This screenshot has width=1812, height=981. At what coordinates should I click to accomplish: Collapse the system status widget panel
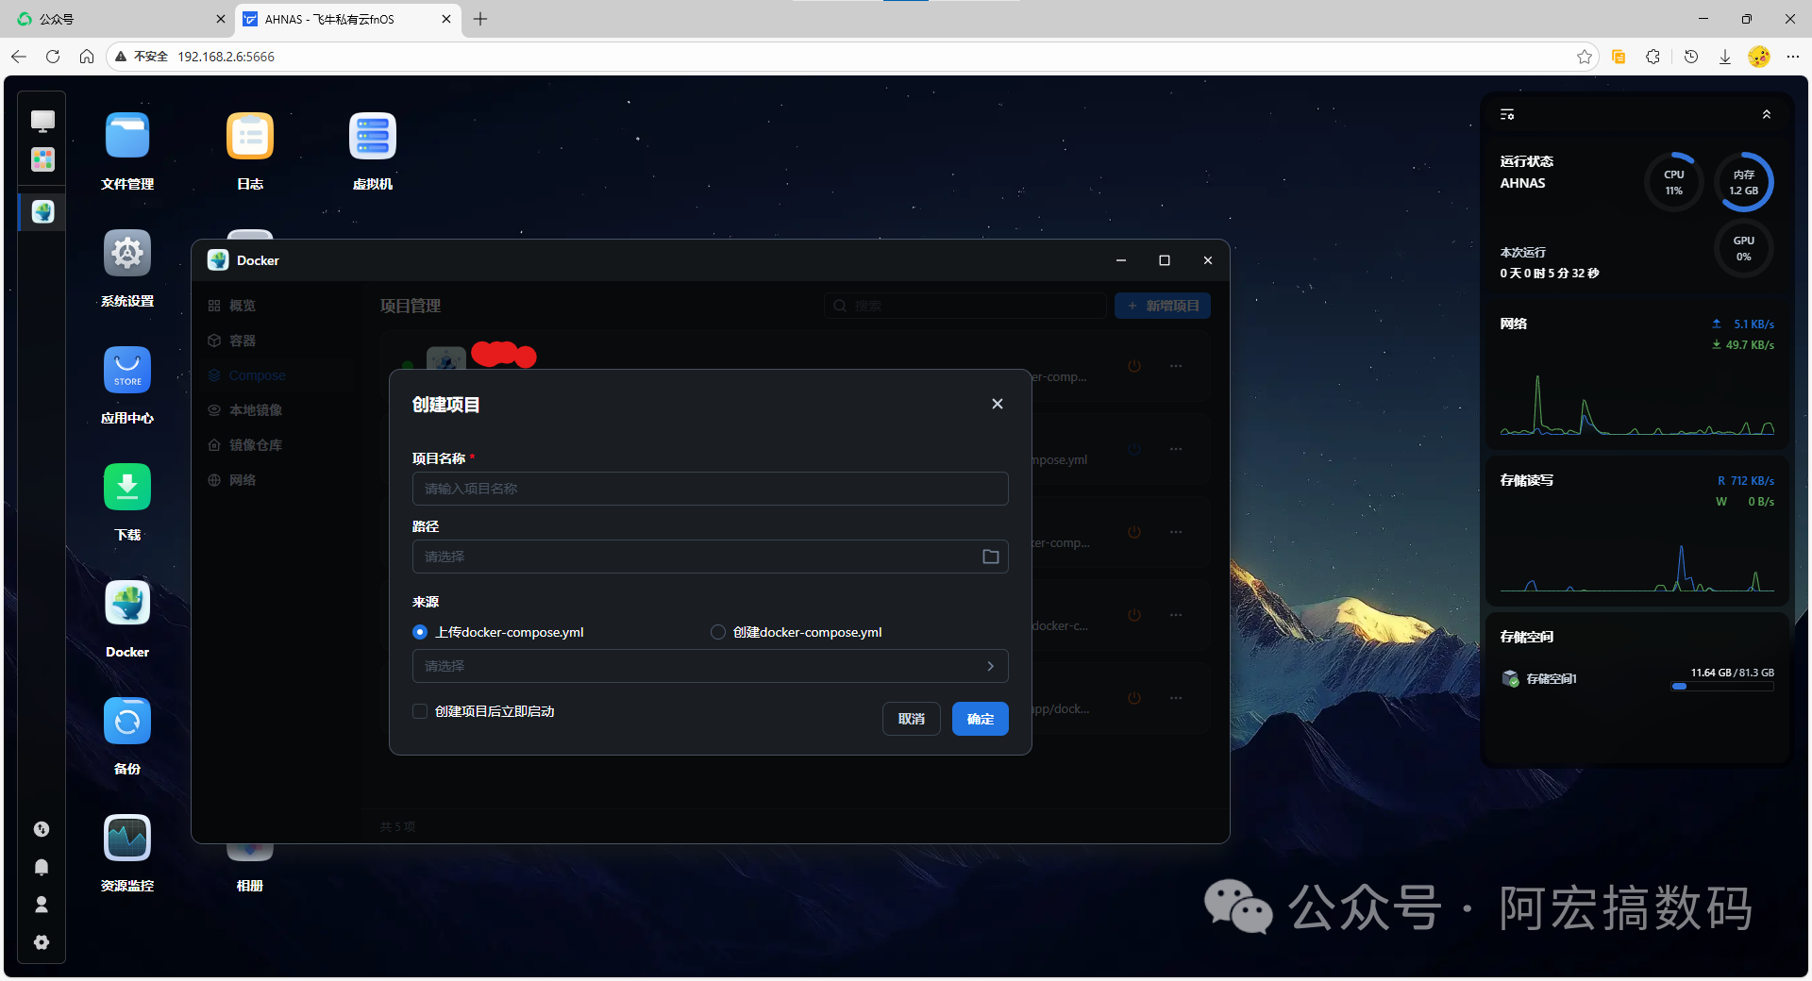pos(1767,114)
